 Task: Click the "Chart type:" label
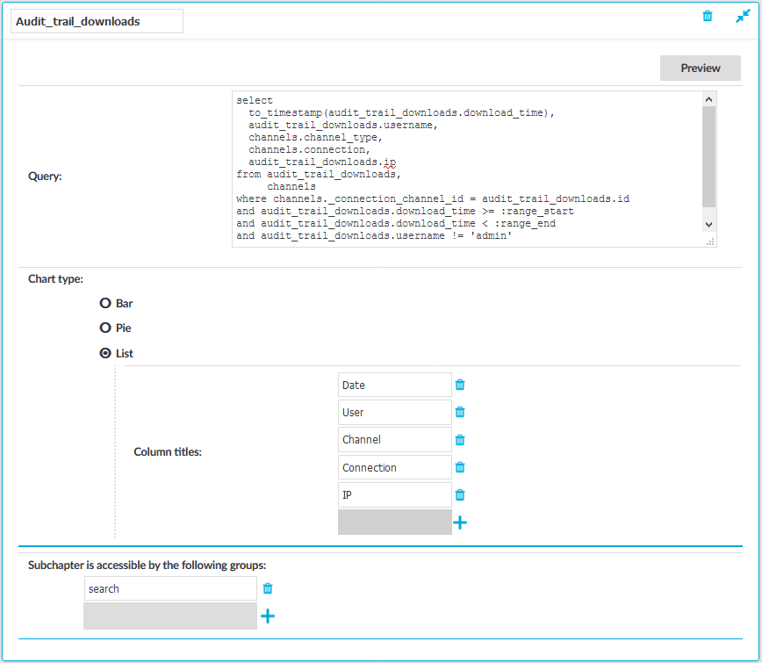55,279
